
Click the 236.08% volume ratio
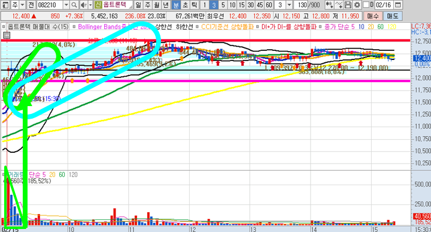(135, 16)
